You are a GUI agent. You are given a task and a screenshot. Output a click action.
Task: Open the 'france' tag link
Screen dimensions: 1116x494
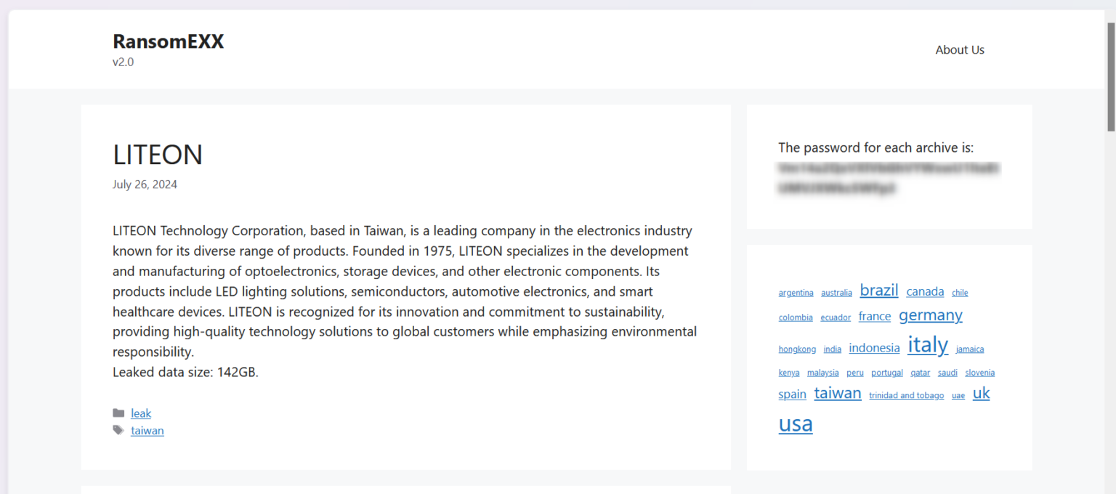pyautogui.click(x=874, y=316)
